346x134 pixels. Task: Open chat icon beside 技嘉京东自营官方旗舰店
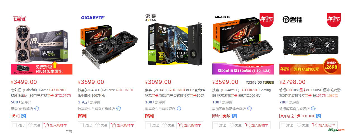pos(119,109)
